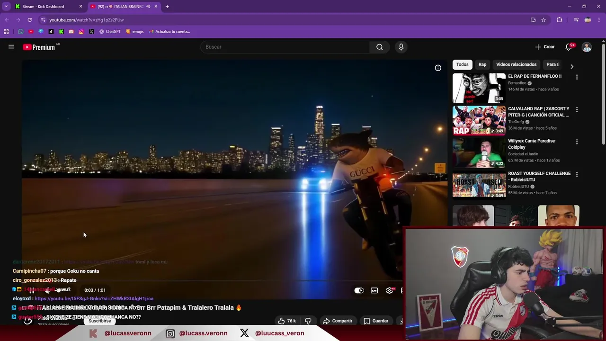This screenshot has height=341, width=606.
Task: Toggle autoplay switch in video player
Action: pos(359,290)
